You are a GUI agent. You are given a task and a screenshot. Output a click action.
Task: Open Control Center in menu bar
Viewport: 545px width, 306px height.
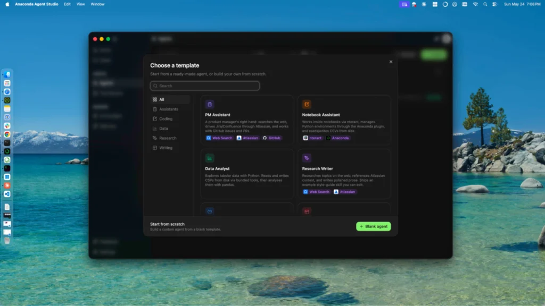click(494, 4)
